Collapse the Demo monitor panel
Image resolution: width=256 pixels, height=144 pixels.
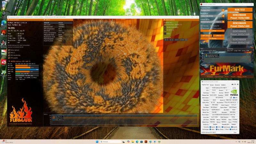click(x=9, y=20)
